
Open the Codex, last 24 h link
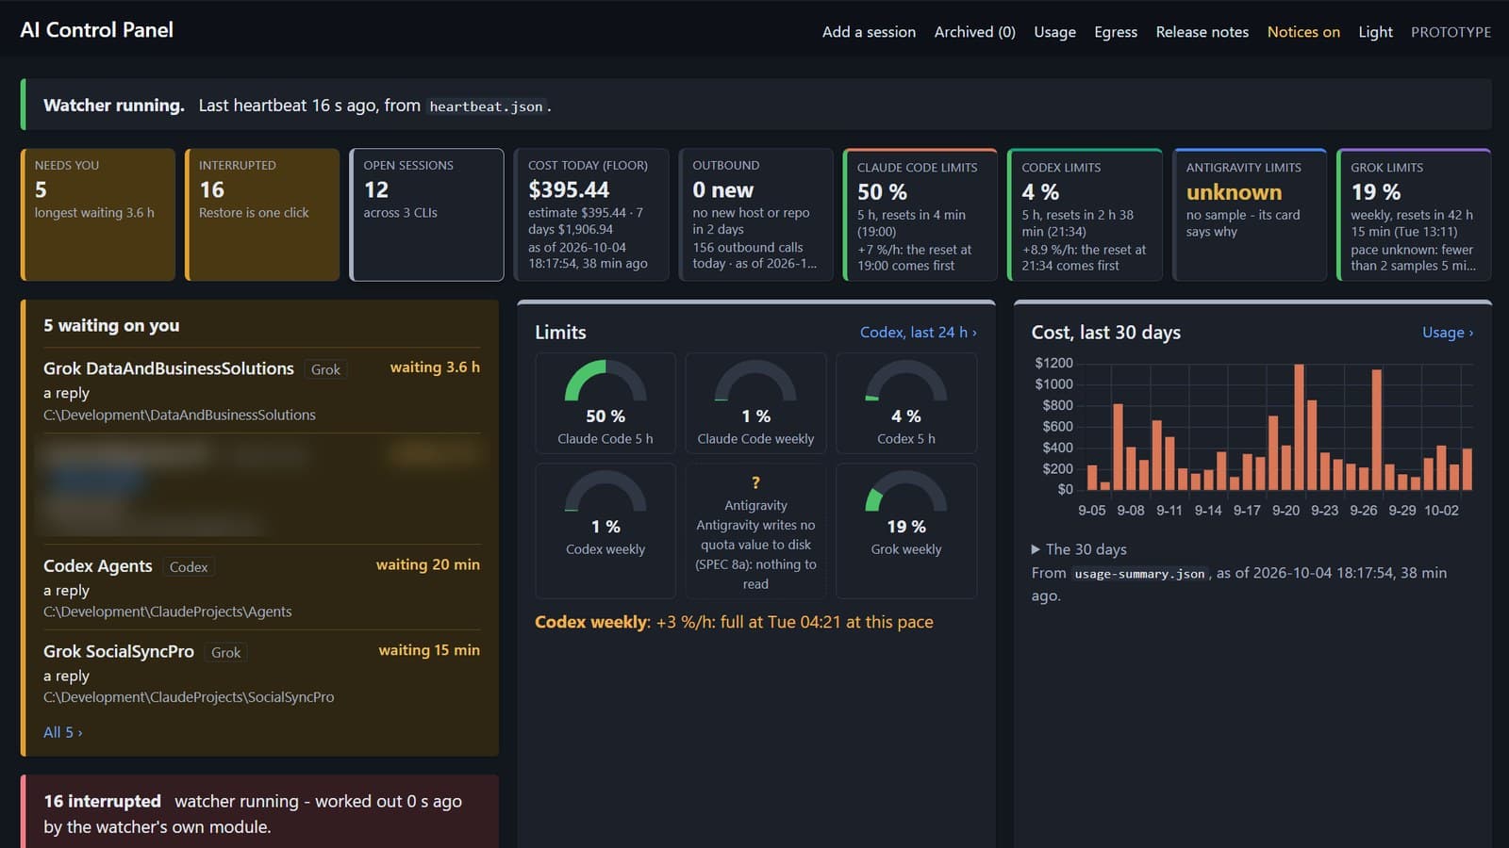(x=919, y=333)
